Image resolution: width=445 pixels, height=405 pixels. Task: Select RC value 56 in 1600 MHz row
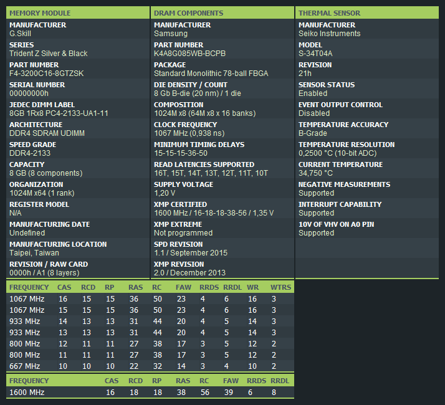click(x=205, y=393)
